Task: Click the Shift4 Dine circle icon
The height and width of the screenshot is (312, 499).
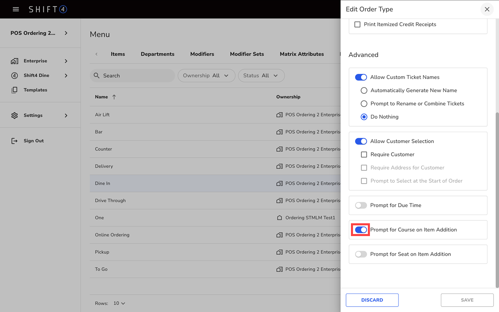Action: [14, 76]
